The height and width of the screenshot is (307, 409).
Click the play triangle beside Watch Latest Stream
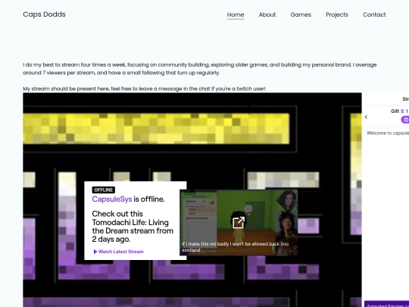(95, 252)
